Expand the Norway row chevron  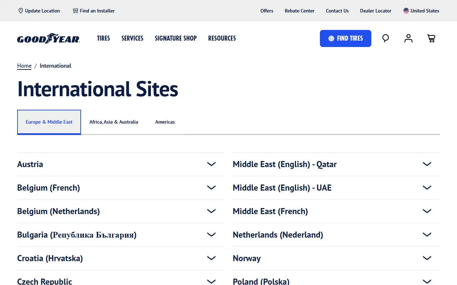click(x=427, y=258)
